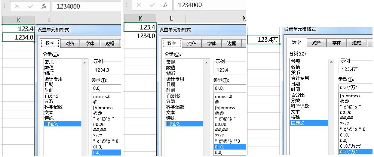Pick highlighted 0!.0,"万" list entry in rightmost dialog
This screenshot has height=157, width=374.
(x=355, y=151)
